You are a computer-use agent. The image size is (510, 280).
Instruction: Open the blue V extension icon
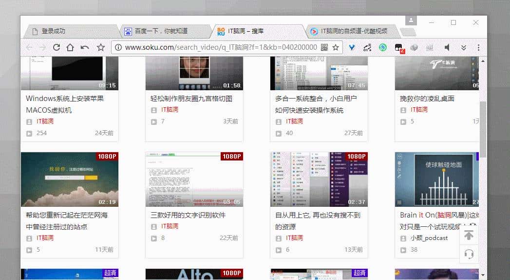coord(352,47)
